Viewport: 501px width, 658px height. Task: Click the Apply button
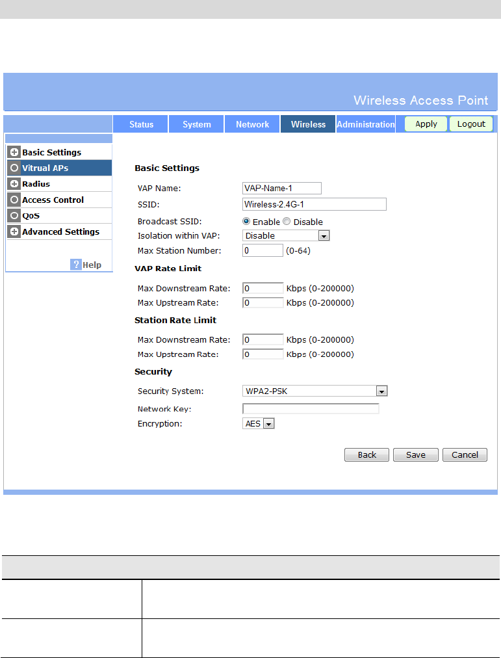pyautogui.click(x=426, y=124)
